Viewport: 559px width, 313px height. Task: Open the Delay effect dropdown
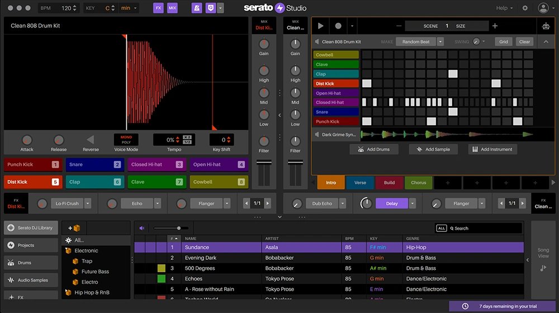click(413, 203)
